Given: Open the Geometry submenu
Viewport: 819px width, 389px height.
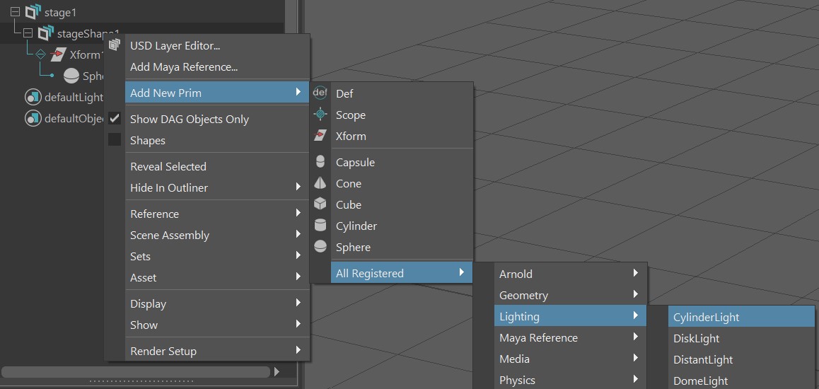Looking at the screenshot, I should tap(570, 295).
